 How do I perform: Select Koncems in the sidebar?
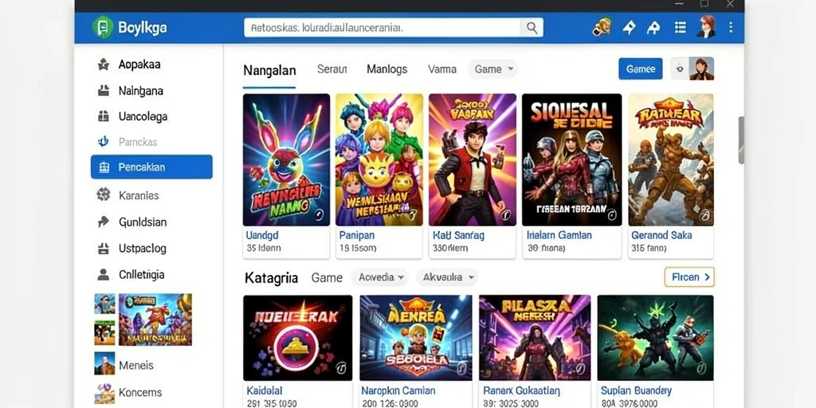pos(140,392)
